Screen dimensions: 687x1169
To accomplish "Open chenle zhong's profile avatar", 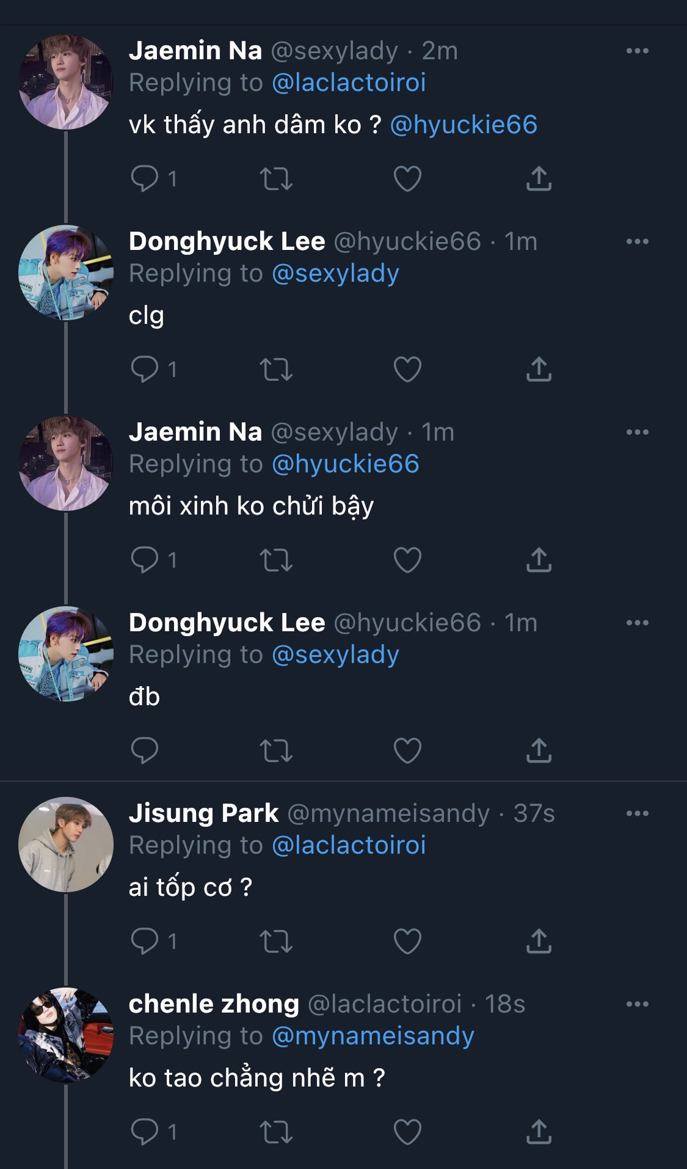I will point(66,1035).
